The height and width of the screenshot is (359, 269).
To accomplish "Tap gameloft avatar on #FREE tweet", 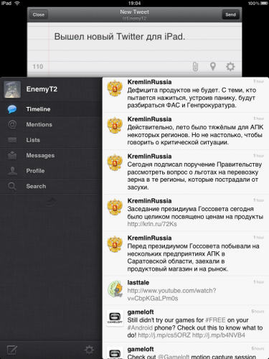I will pos(115,318).
